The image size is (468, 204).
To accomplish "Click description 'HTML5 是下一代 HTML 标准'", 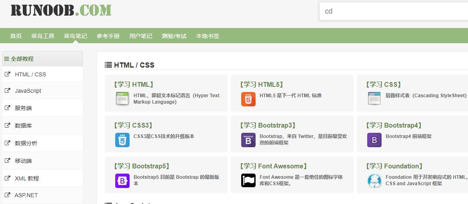I will point(291,96).
